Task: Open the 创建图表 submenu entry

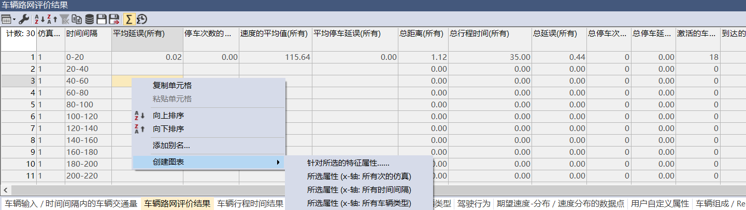Action: pyautogui.click(x=208, y=162)
